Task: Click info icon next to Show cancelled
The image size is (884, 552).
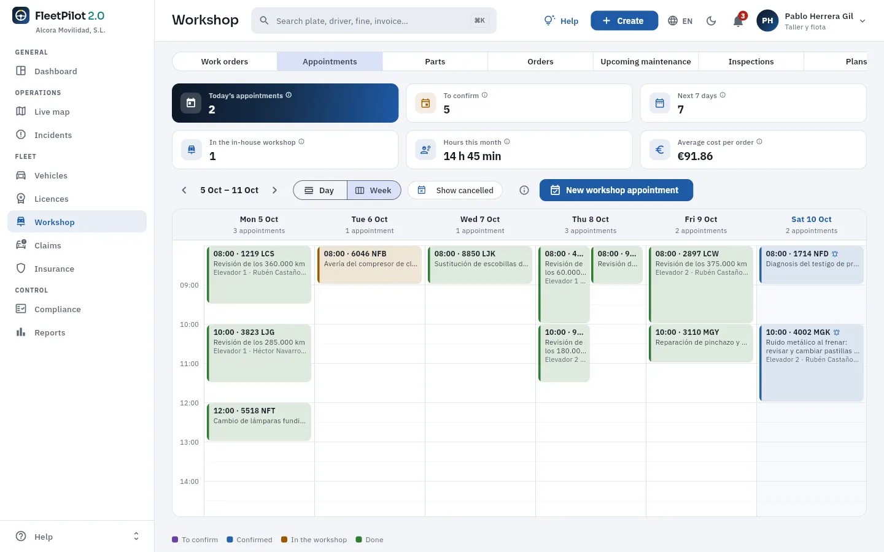Action: (524, 190)
